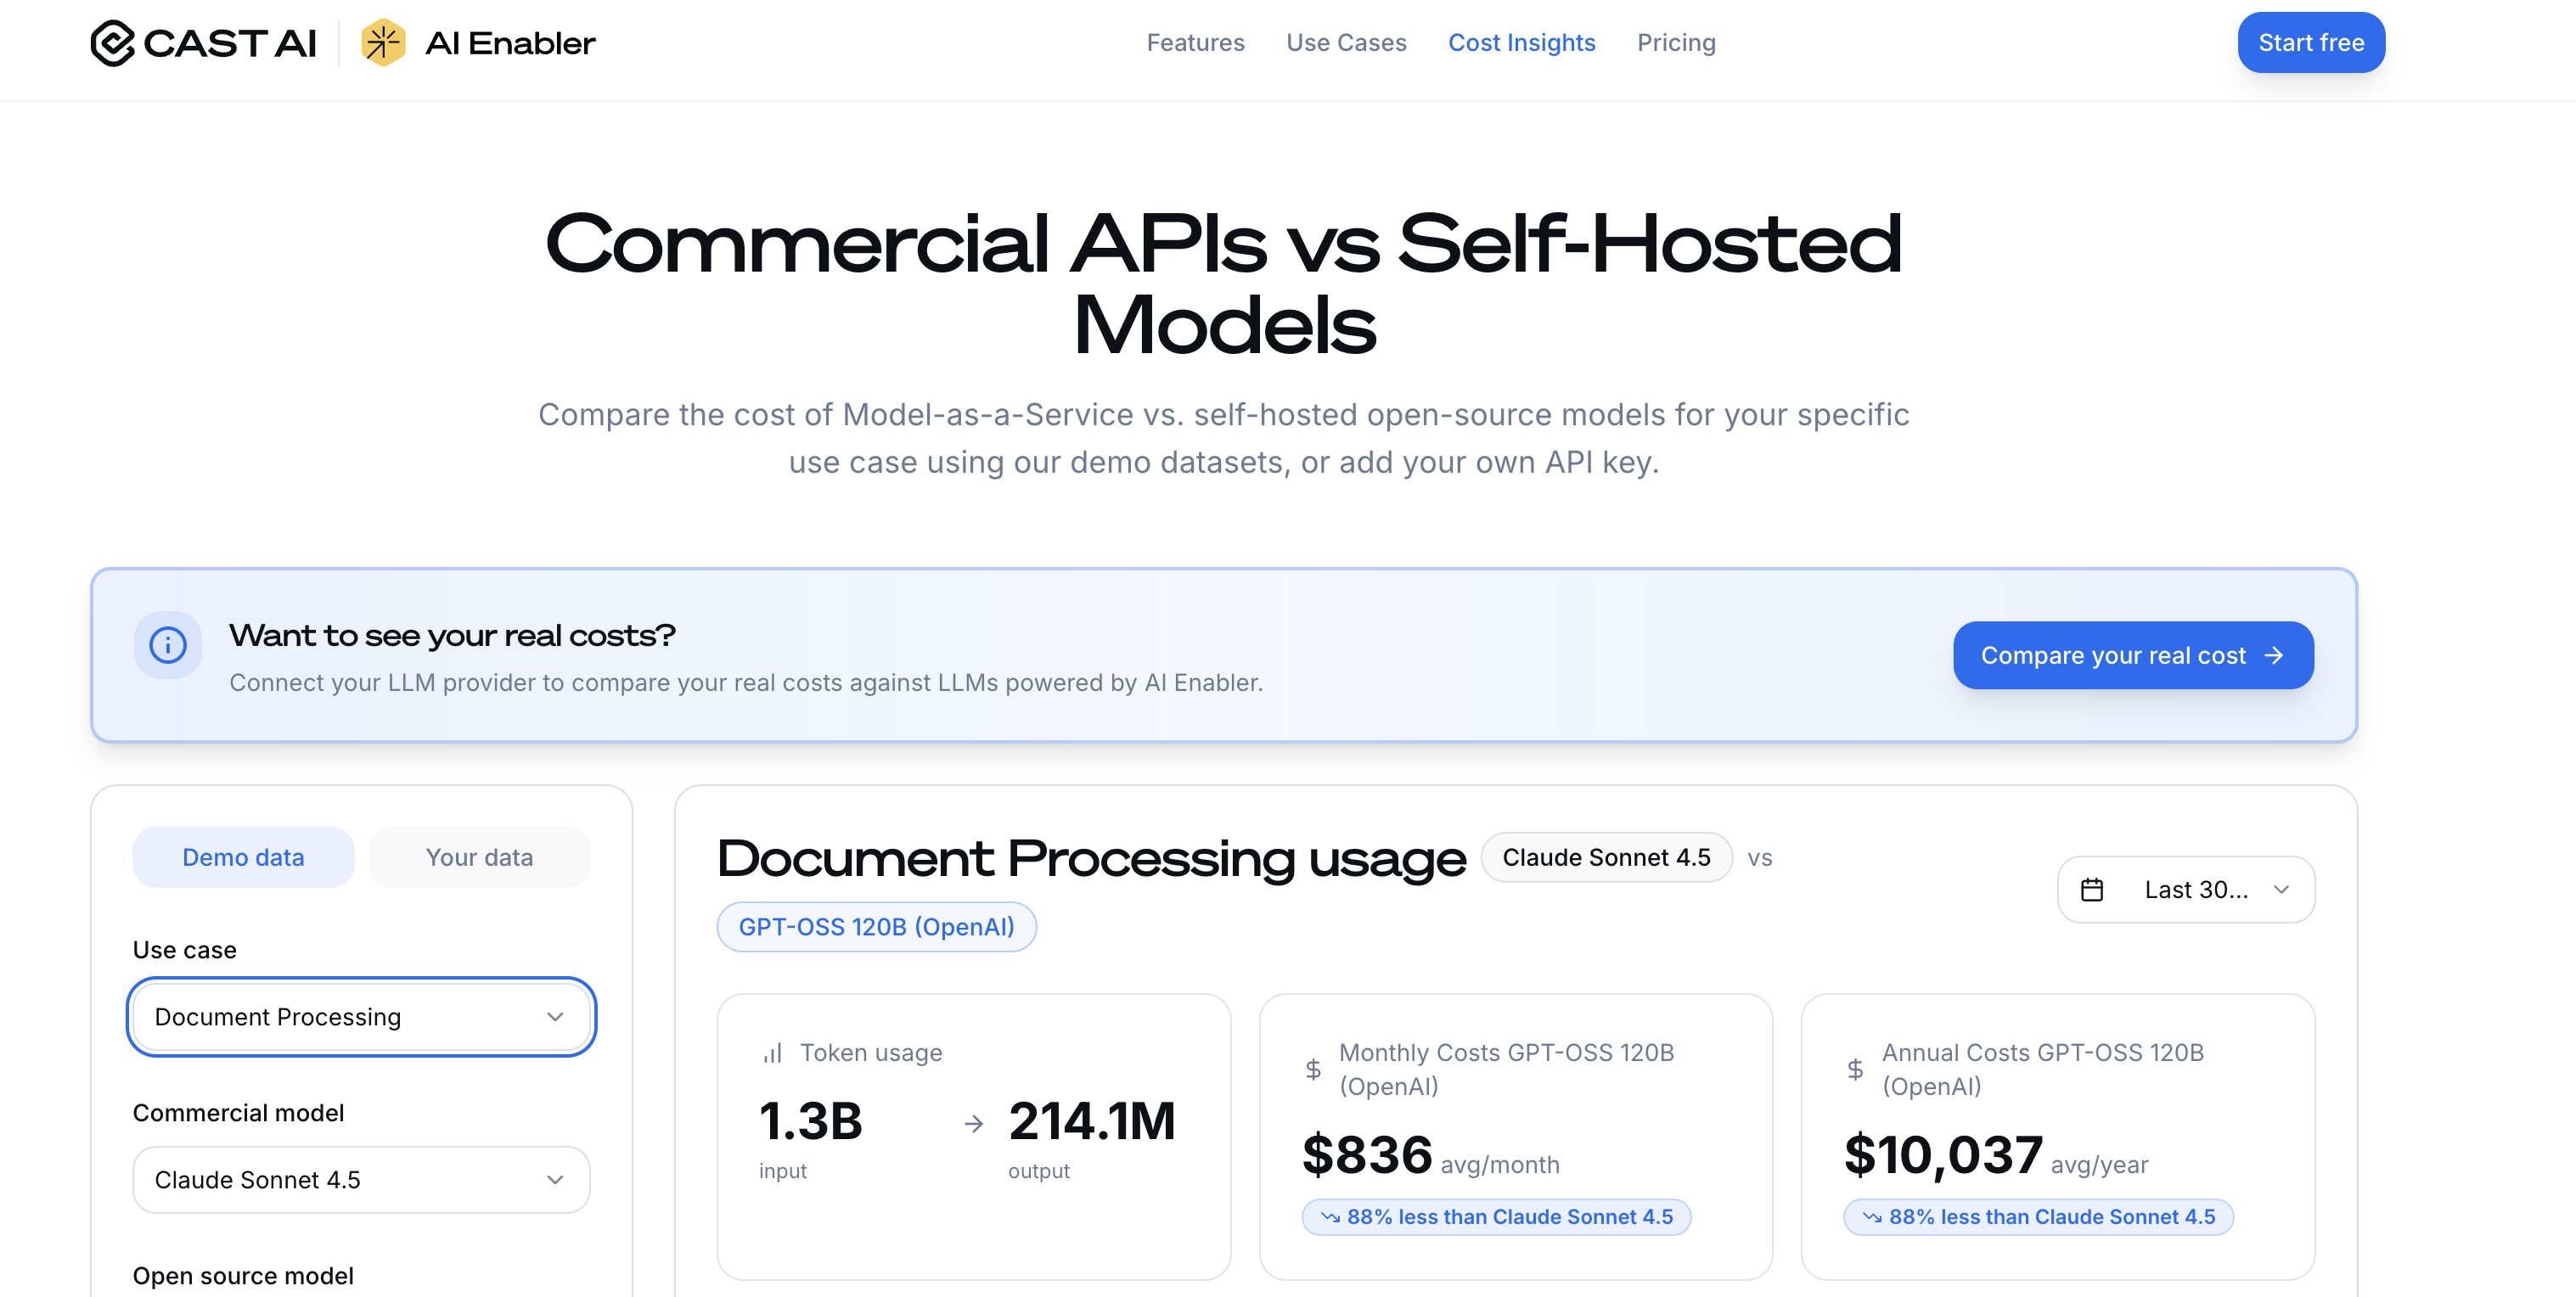
Task: Open the Use case dropdown
Action: click(360, 1016)
